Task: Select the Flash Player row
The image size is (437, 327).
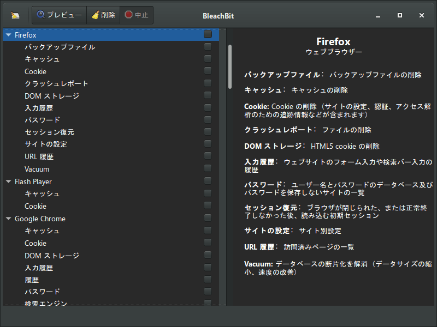Action: click(111, 181)
